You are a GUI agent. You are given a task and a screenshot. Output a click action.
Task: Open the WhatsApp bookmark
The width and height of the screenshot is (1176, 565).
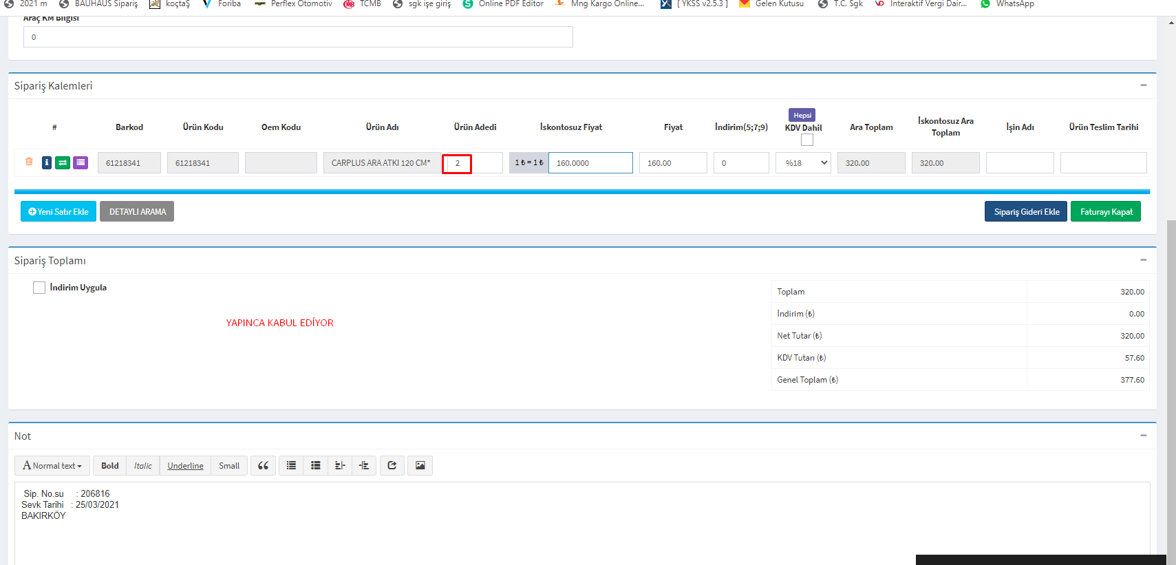coord(1007,4)
